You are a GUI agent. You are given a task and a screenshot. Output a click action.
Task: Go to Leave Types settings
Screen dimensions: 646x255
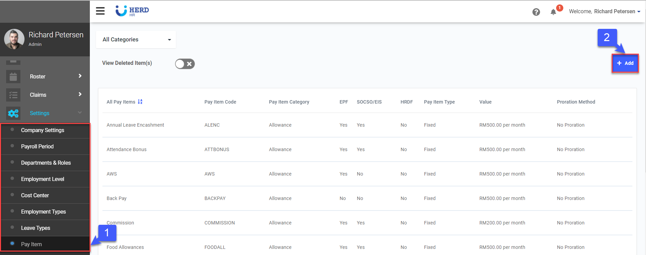point(35,228)
